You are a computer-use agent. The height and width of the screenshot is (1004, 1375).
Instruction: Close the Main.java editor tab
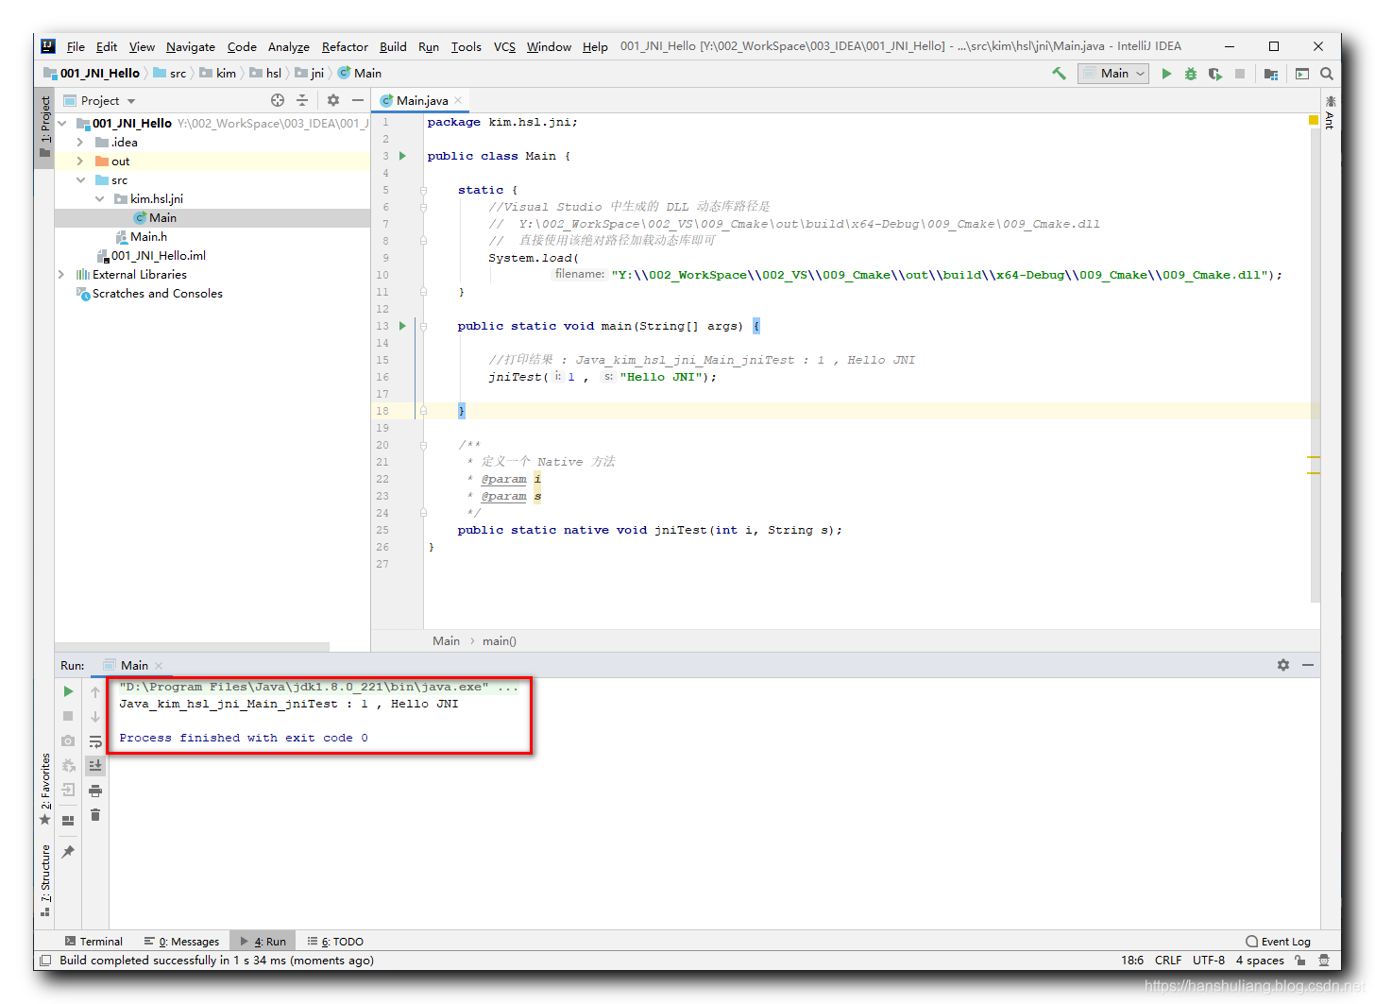458,100
